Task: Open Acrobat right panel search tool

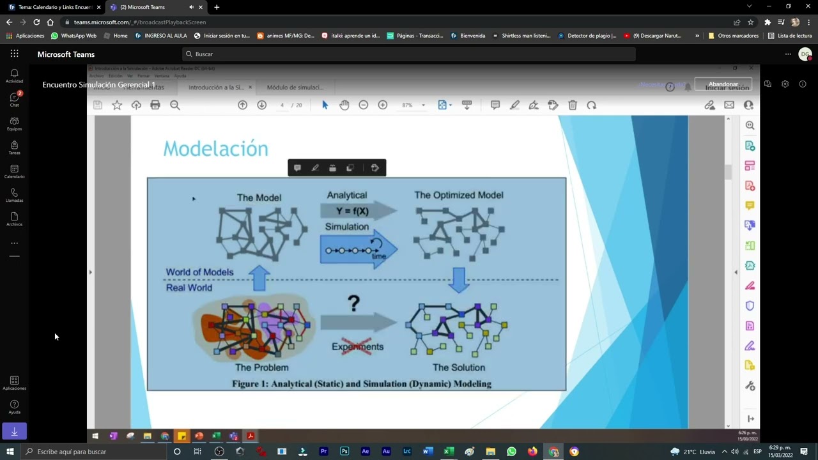Action: pos(750,126)
